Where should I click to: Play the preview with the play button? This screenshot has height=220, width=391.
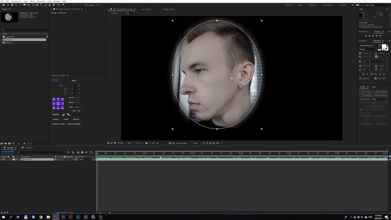(x=373, y=36)
